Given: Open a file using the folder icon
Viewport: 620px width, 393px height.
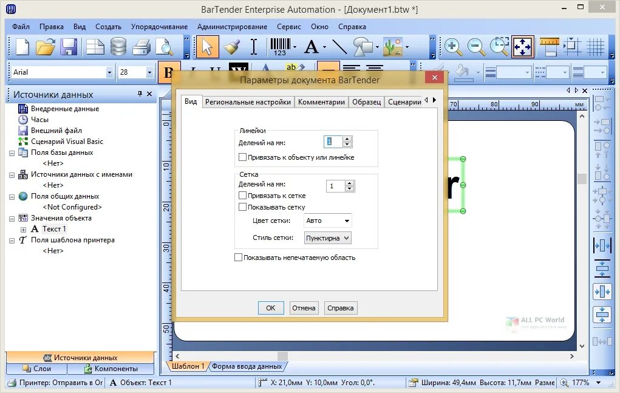Looking at the screenshot, I should (46, 47).
